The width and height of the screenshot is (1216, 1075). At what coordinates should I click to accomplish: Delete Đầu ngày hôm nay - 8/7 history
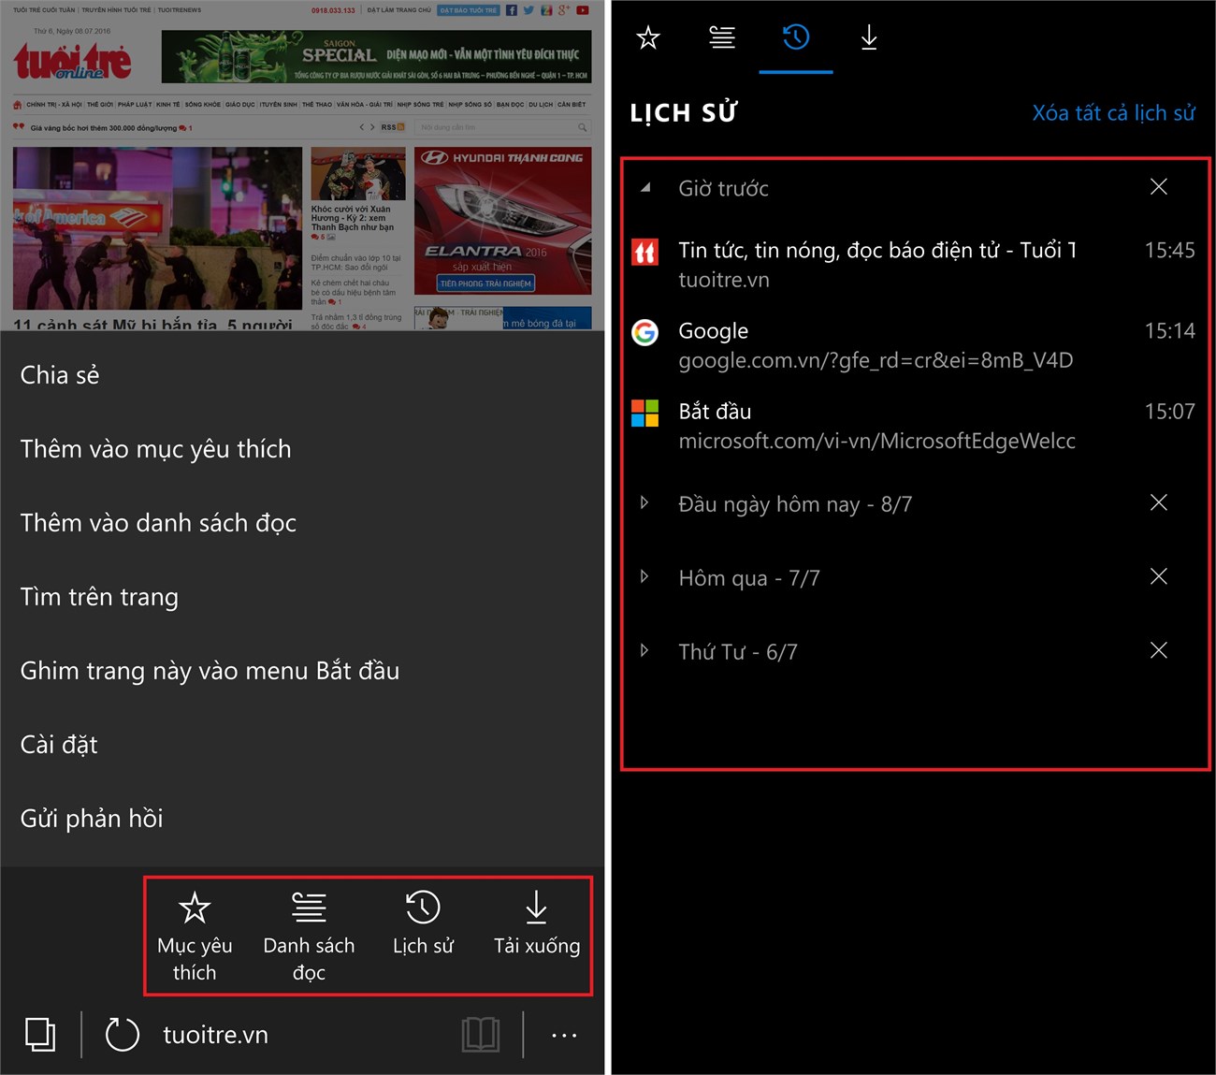pos(1159,502)
